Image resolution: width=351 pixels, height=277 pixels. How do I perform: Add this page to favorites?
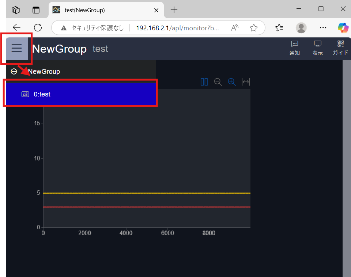click(x=254, y=28)
